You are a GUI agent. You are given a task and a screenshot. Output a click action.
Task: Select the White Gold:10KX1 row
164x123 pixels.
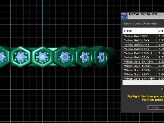tap(143, 66)
